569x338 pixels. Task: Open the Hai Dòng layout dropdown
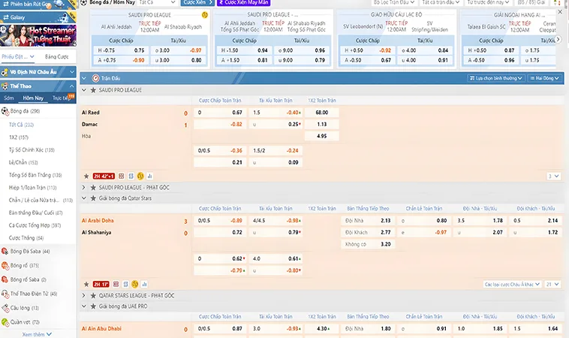pos(545,77)
